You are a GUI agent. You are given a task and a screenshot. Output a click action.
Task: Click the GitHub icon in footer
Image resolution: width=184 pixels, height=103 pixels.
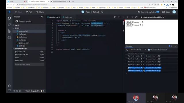pos(17,91)
